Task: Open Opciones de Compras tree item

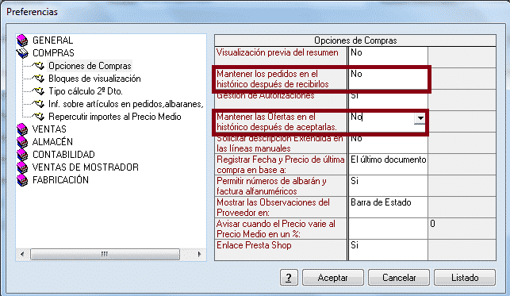Action: [x=90, y=66]
